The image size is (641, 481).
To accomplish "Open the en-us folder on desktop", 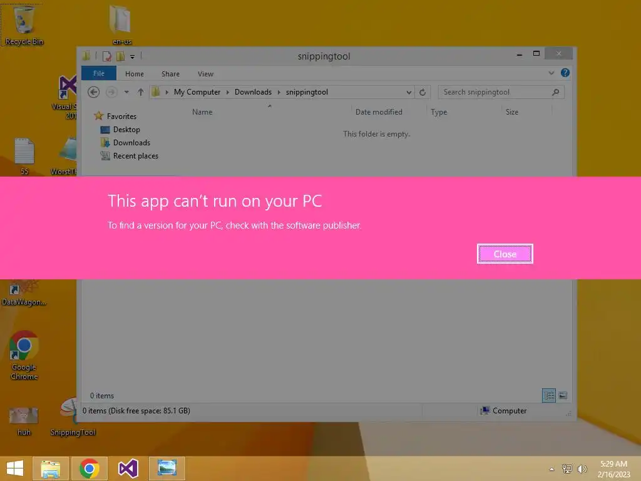I will pyautogui.click(x=122, y=26).
